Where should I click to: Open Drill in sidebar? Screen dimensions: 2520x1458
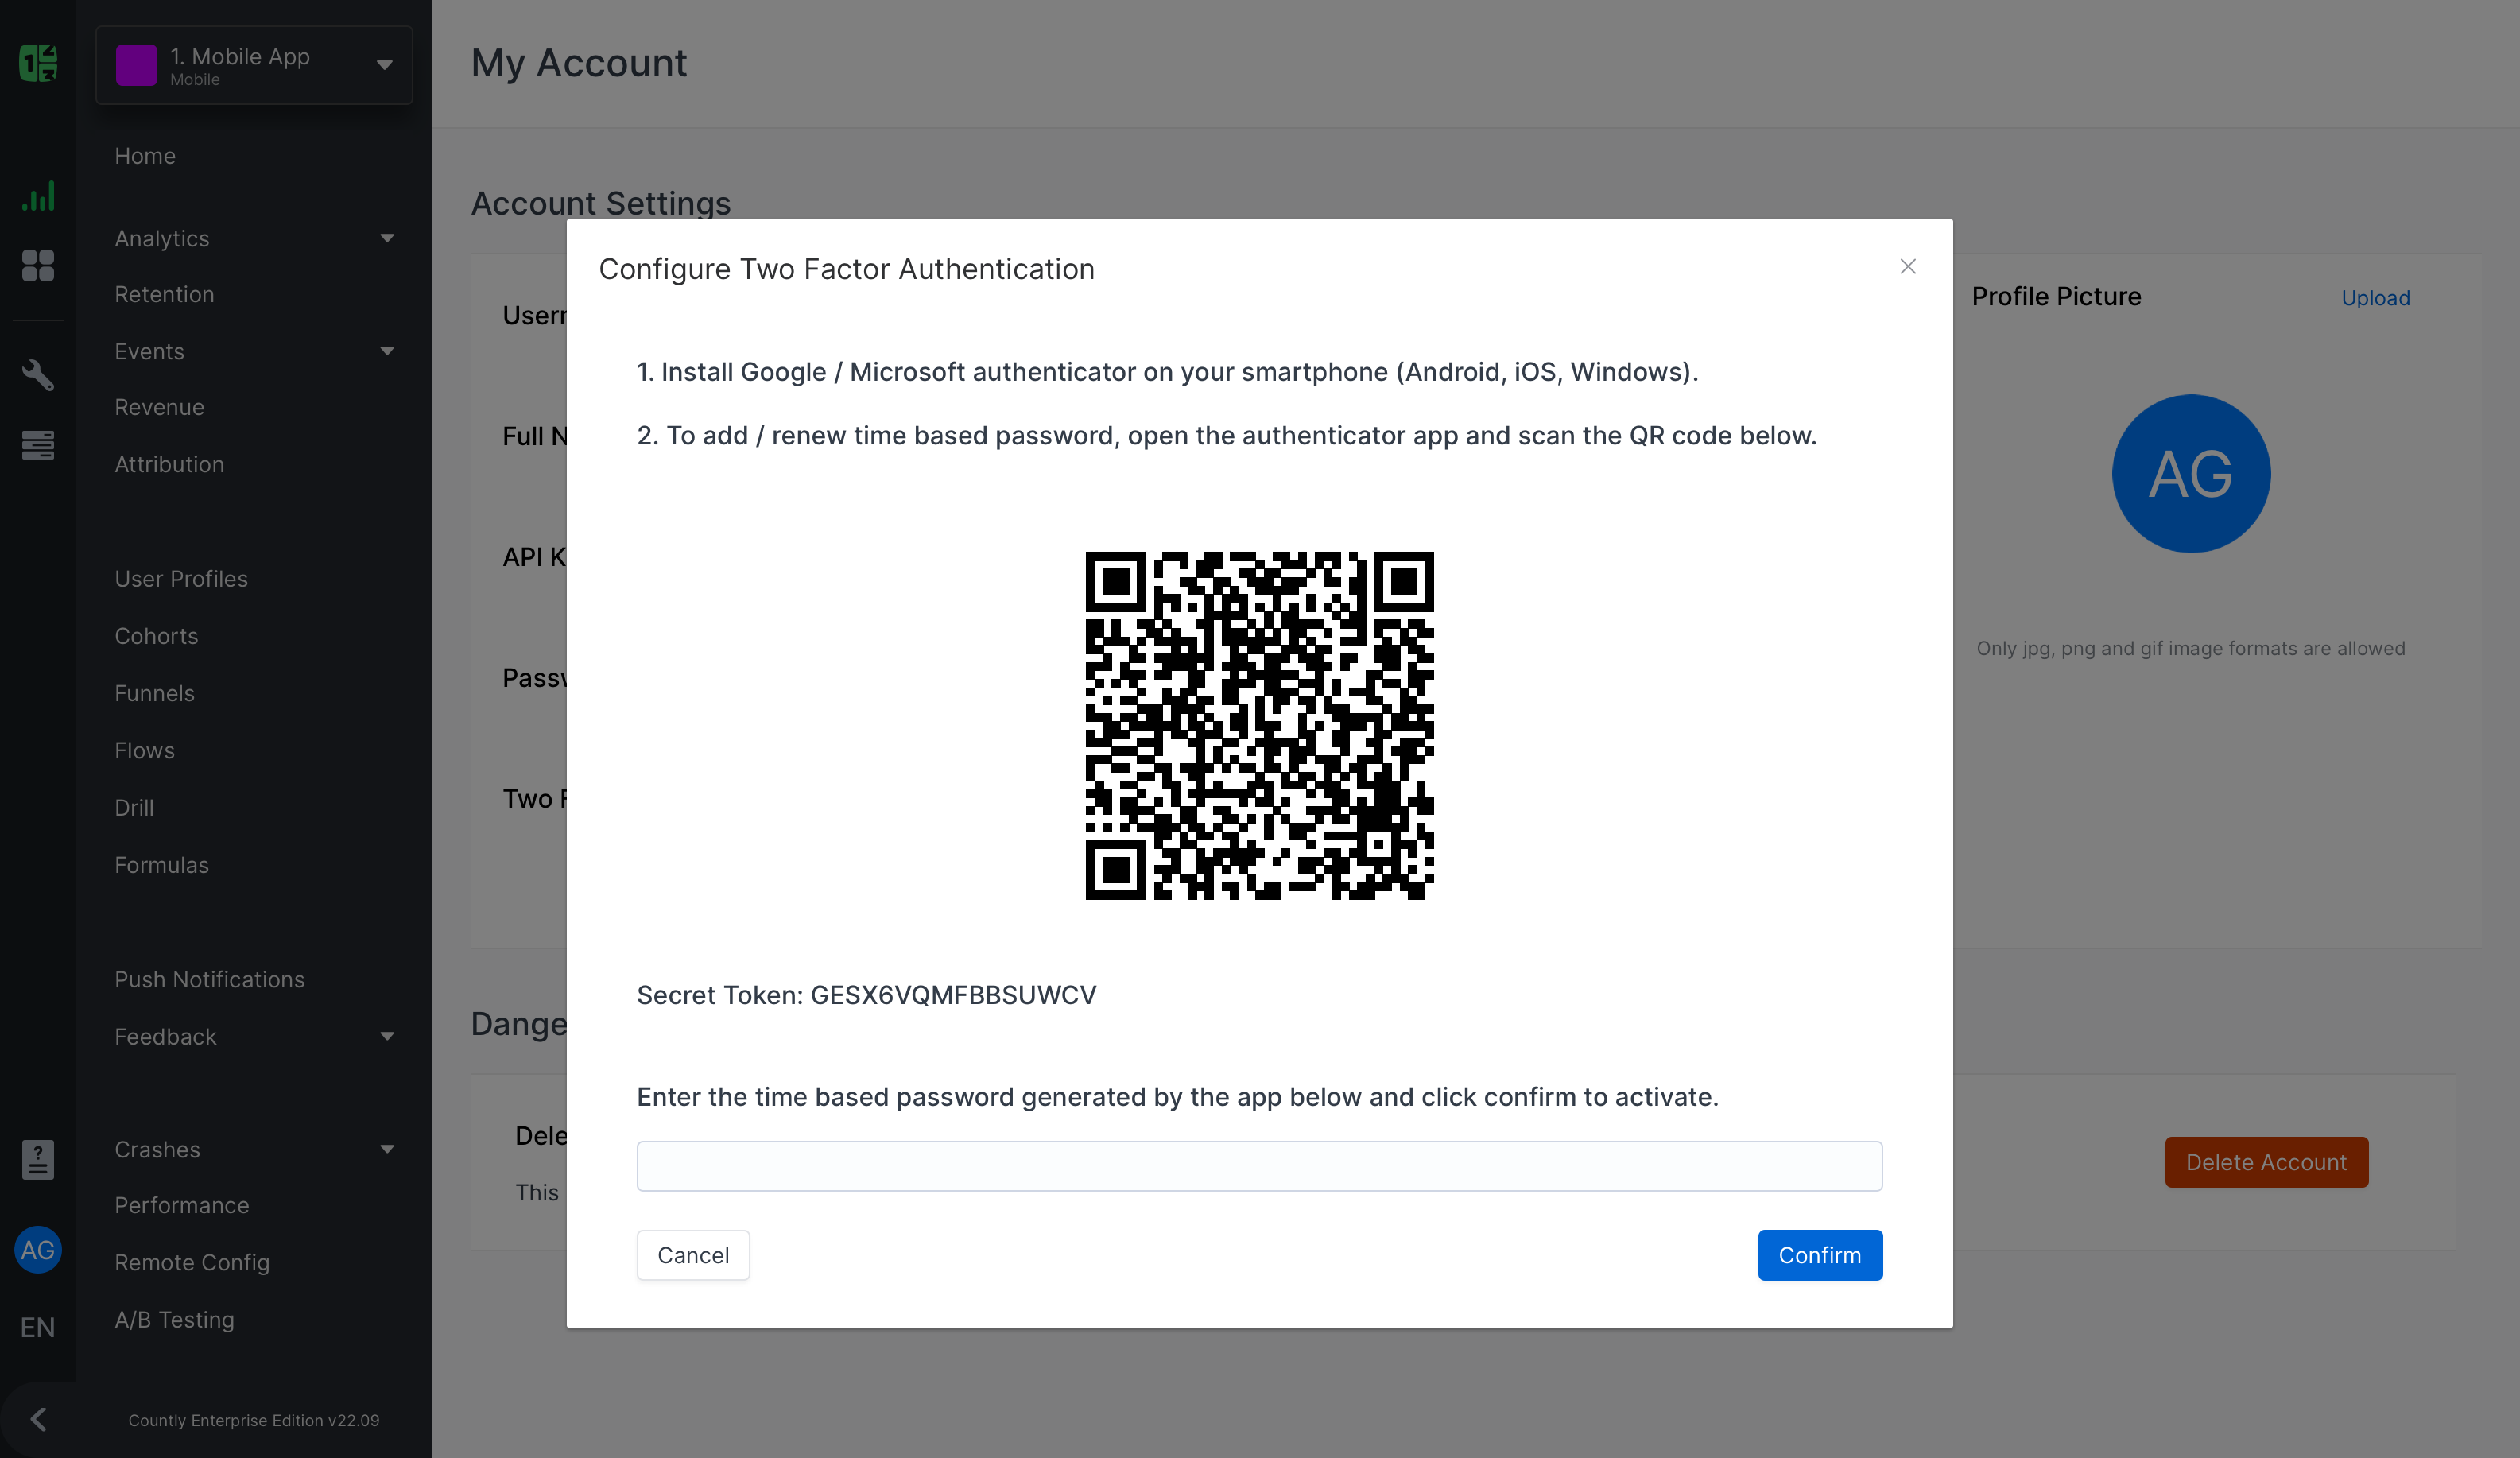tap(134, 807)
